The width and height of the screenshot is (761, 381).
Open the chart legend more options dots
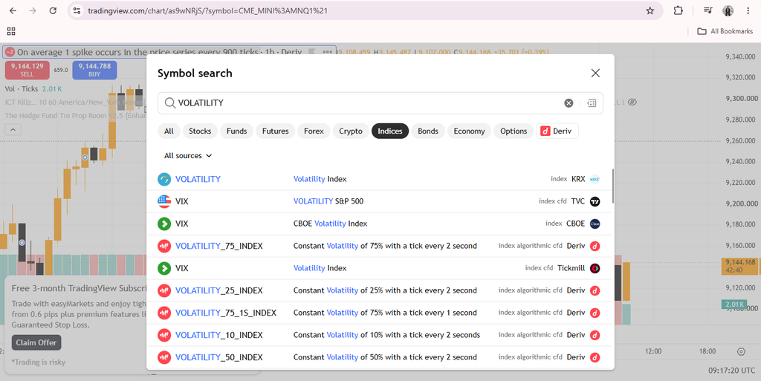(328, 52)
